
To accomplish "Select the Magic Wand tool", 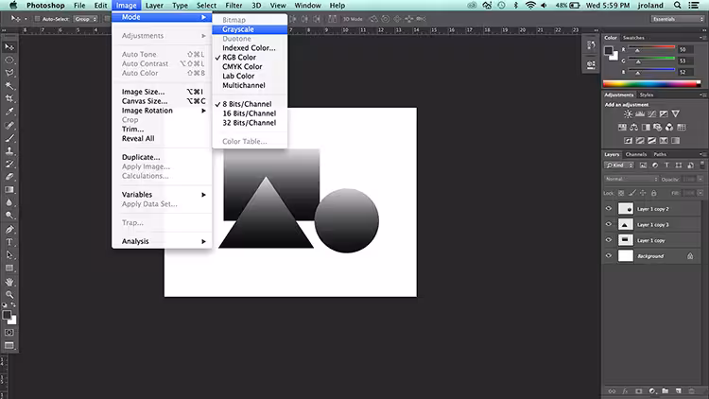I will pos(9,85).
